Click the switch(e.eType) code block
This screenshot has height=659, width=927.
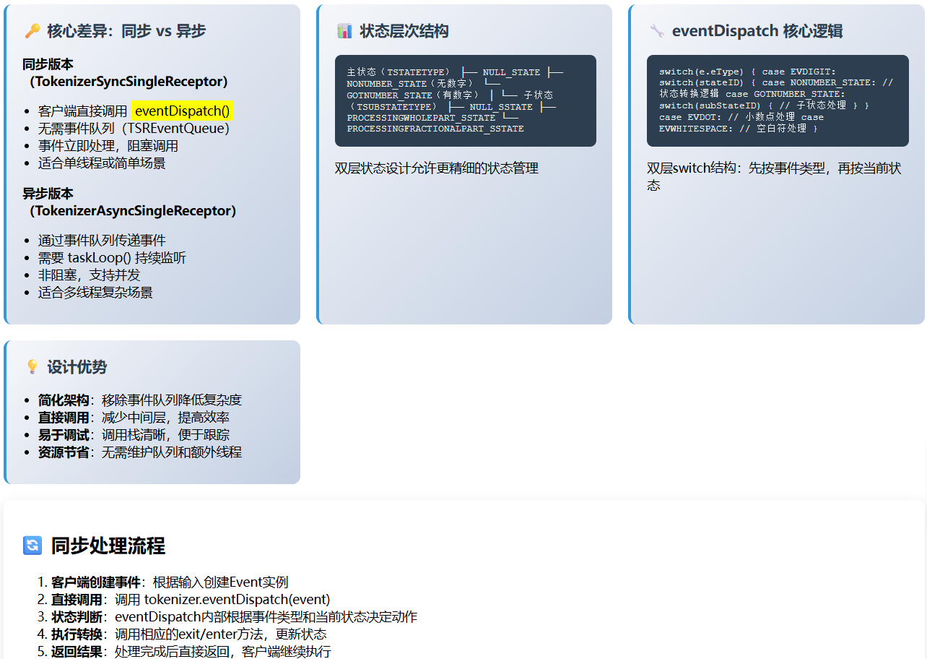tap(778, 101)
